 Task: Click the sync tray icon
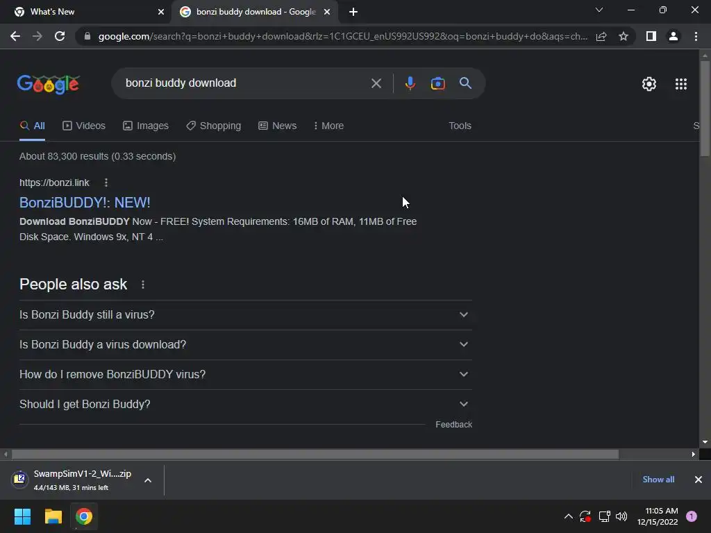pos(585,516)
